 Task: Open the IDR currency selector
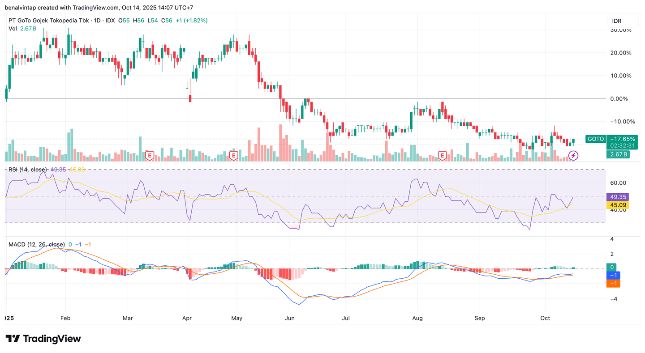[623, 21]
